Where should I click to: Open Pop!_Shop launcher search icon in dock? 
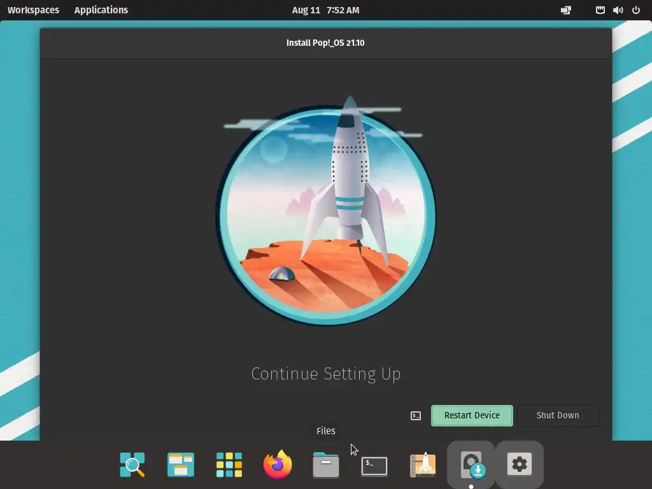(132, 464)
